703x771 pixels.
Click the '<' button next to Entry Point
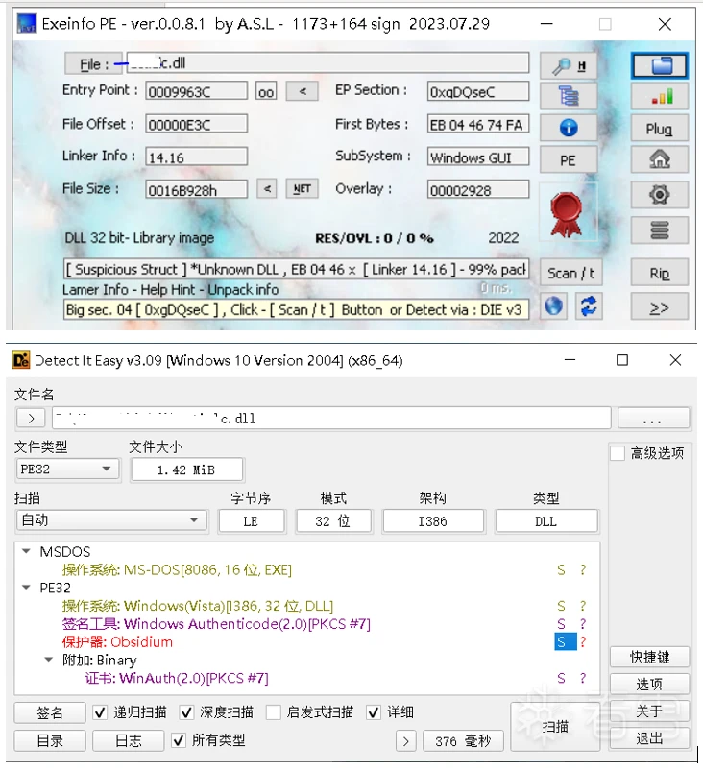click(303, 91)
